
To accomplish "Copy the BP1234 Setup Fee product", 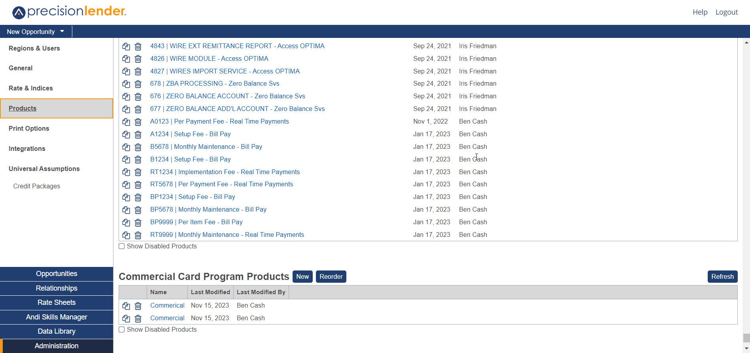I will point(126,197).
